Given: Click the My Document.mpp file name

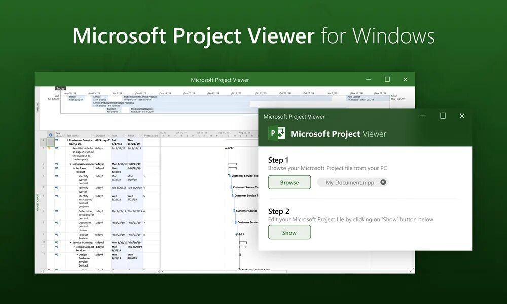Looking at the screenshot, I should coord(349,182).
